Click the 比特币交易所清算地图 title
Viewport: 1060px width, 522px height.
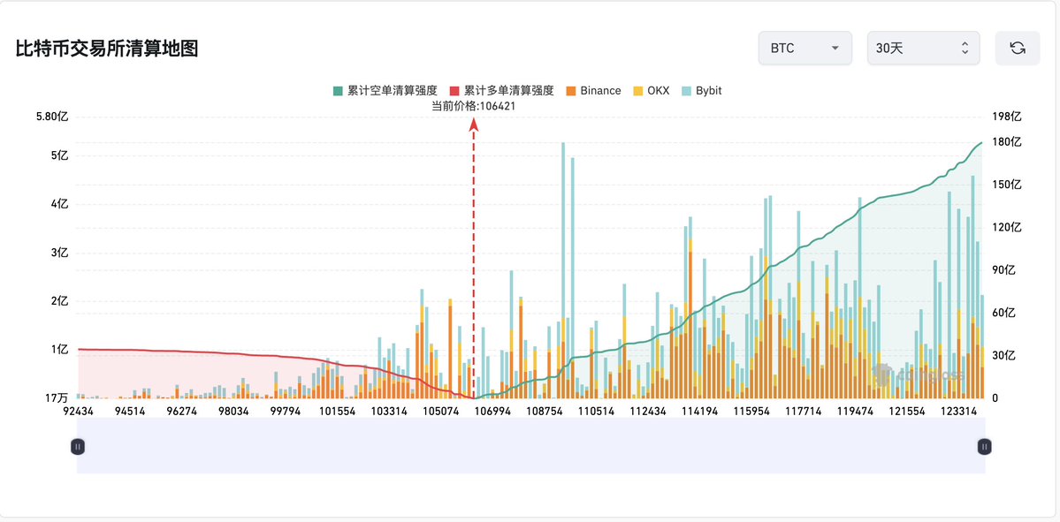pos(107,49)
